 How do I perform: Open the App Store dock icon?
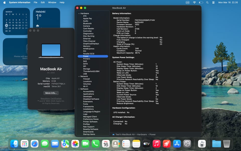point(177,144)
